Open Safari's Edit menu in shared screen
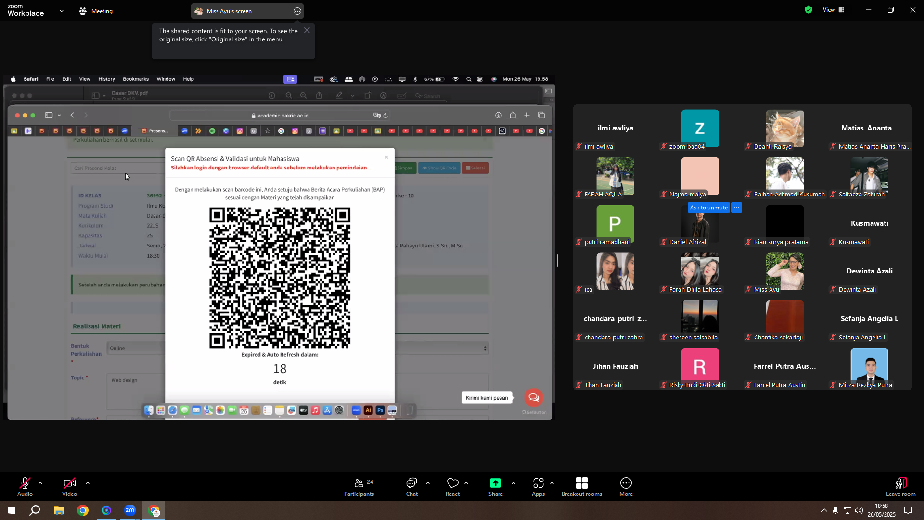Viewport: 924px width, 520px height. click(x=66, y=79)
